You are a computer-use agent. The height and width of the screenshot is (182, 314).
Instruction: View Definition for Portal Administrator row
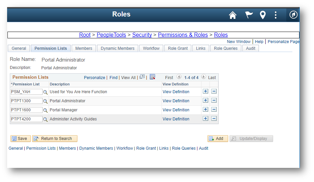[176, 101]
